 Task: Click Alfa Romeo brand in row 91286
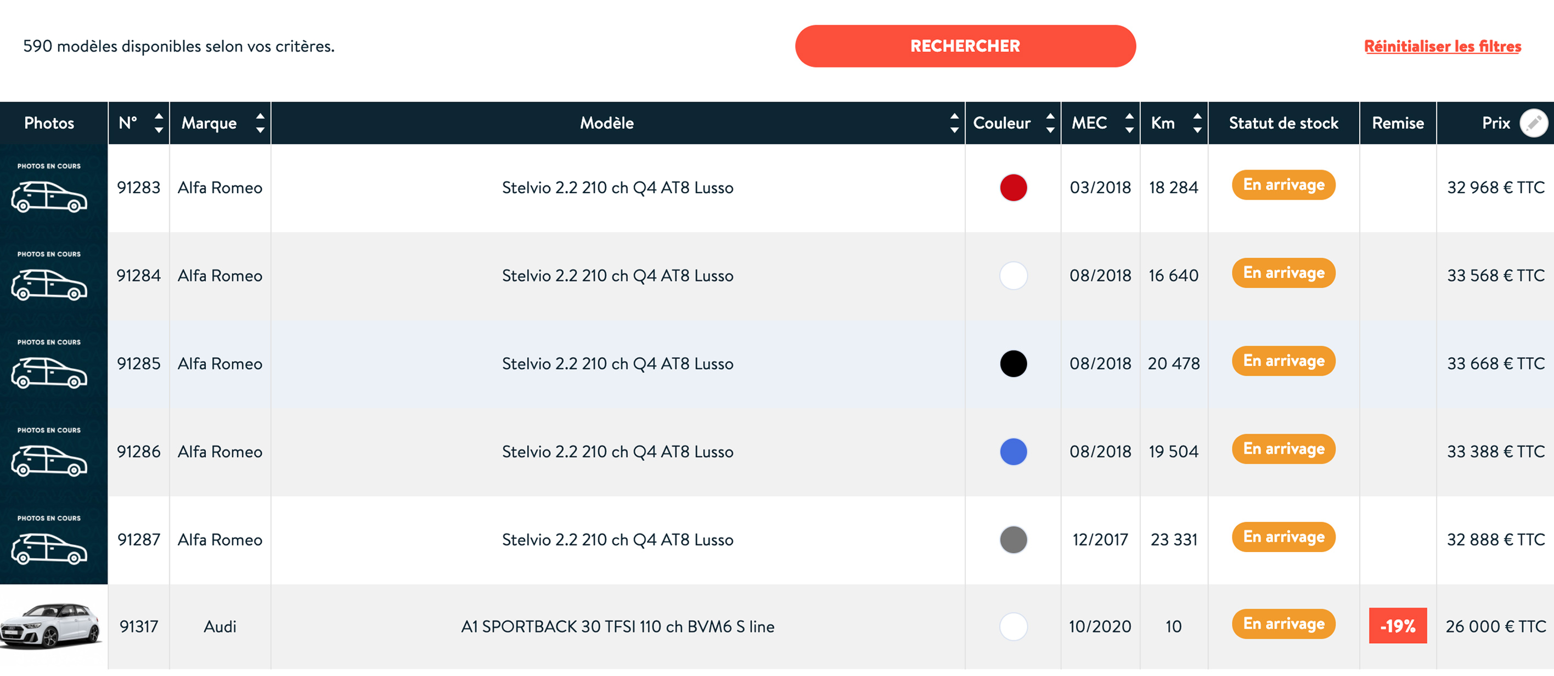(x=219, y=452)
